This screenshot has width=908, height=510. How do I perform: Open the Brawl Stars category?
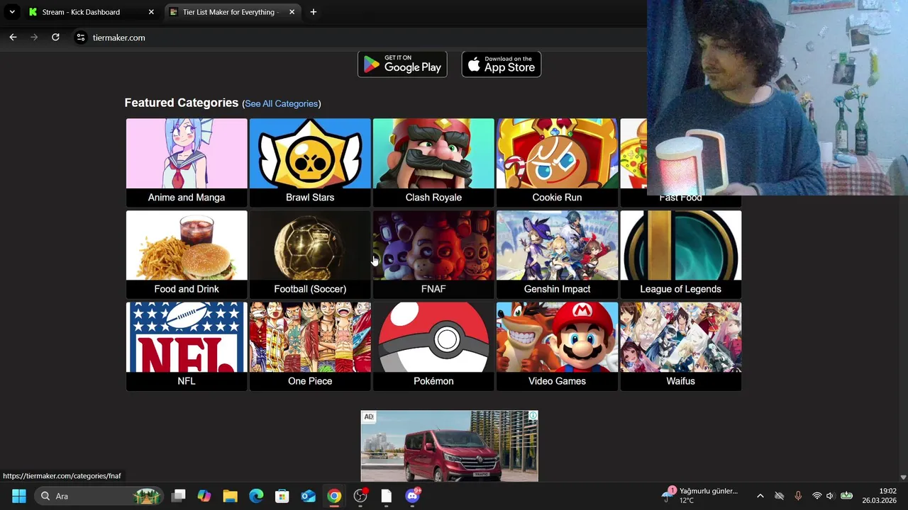310,162
